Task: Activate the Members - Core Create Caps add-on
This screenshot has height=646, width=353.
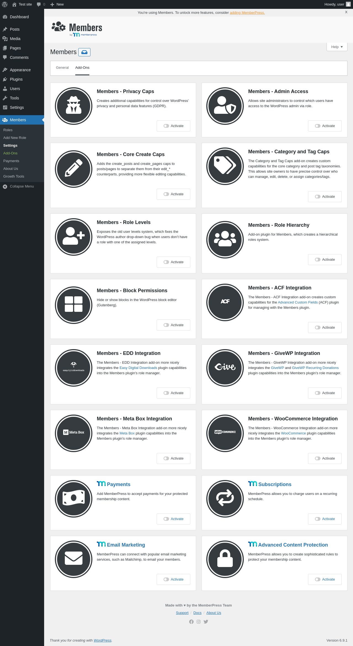Action: (x=173, y=194)
